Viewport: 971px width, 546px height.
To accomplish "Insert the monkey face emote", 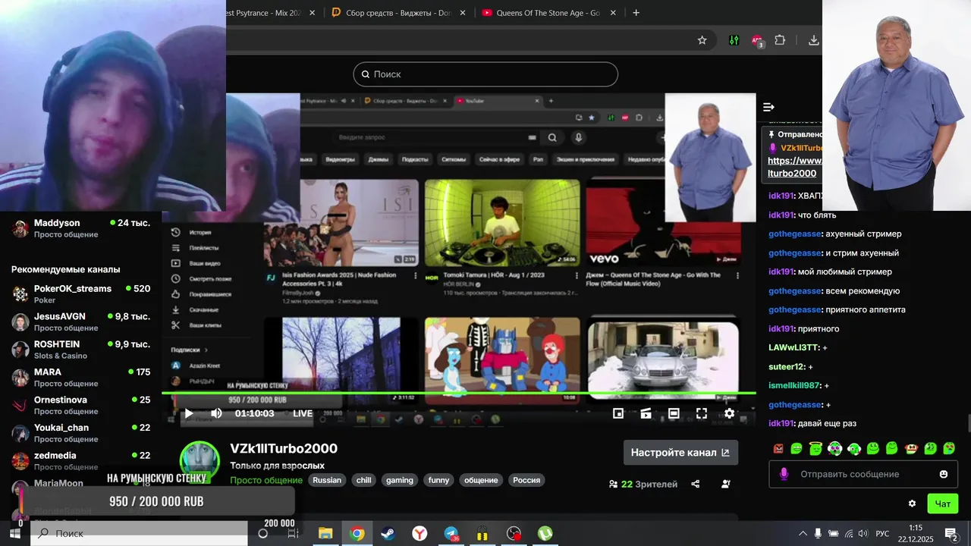I will [911, 448].
